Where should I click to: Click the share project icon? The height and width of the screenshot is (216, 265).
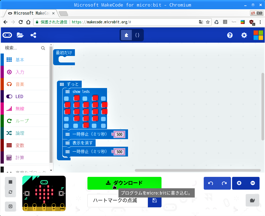pyautogui.click(x=33, y=35)
